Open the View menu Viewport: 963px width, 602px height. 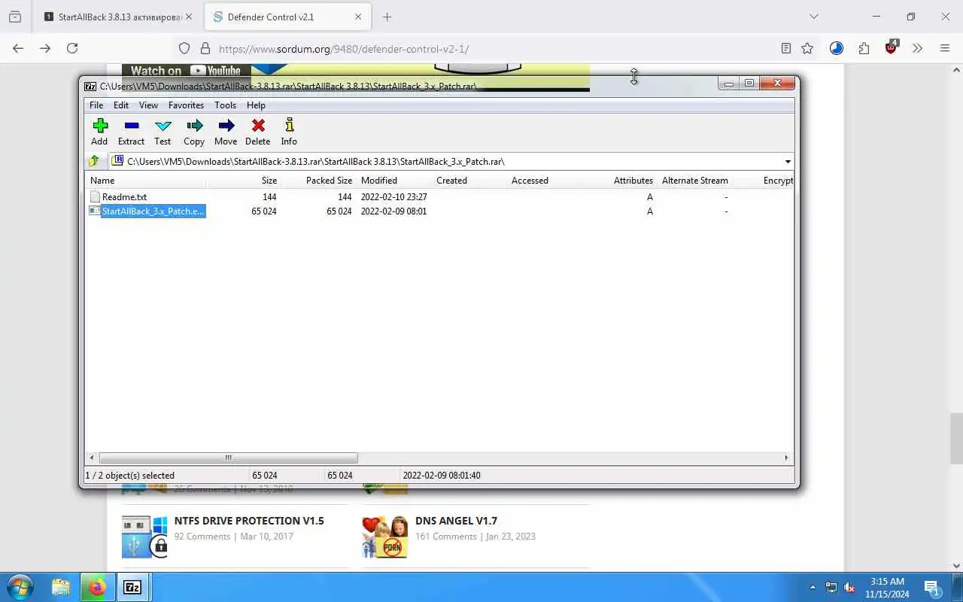[148, 105]
